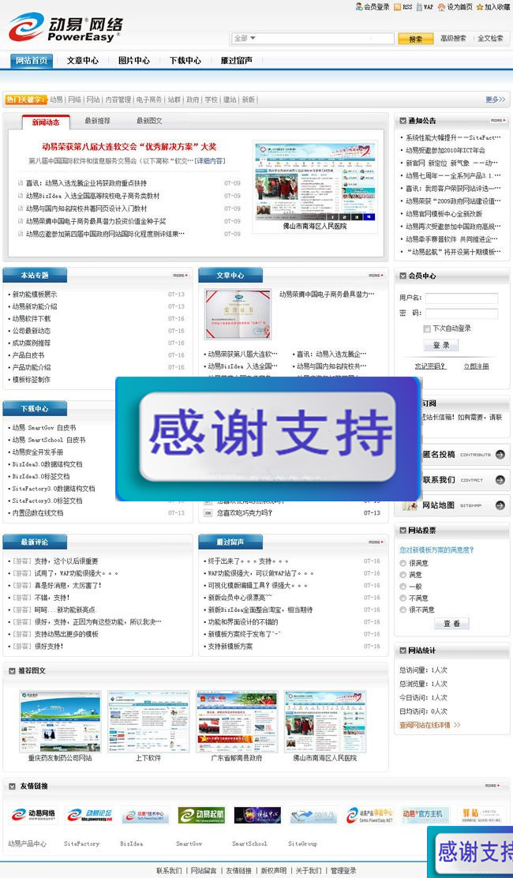
Task: Open 动易论坛 friend link logo
Action: tap(89, 815)
